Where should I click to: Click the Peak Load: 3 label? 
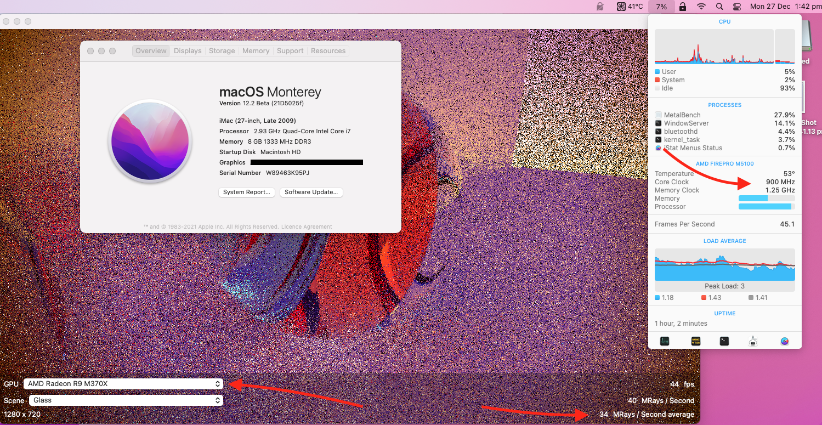click(x=724, y=286)
